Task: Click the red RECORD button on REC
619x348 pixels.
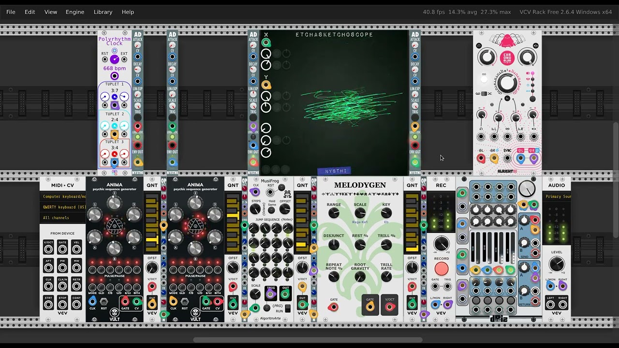Action: 441,269
